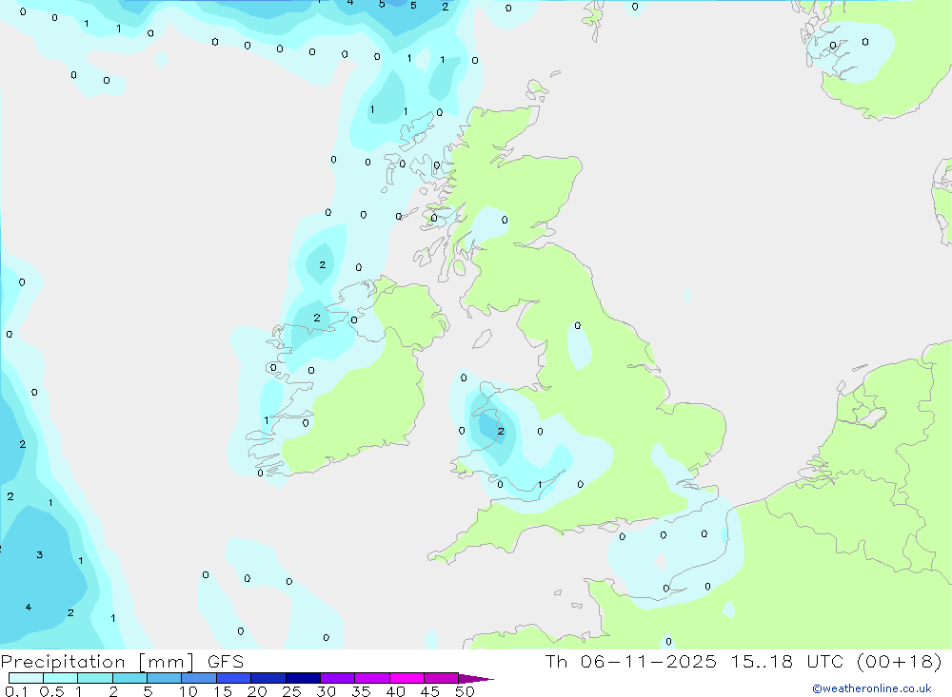Click the 2–5 mm legend color swatch
This screenshot has height=697, width=952.
[129, 678]
